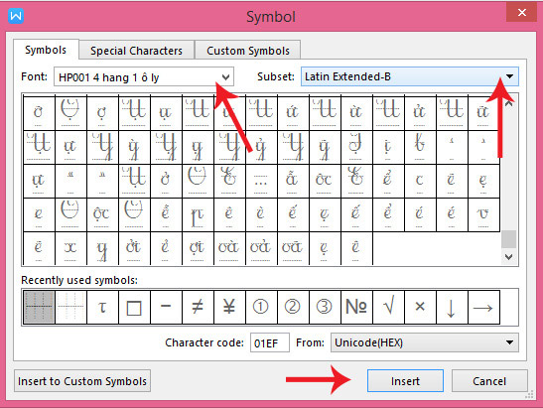Pick the square root recent symbol
This screenshot has width=543, height=408.
click(388, 307)
